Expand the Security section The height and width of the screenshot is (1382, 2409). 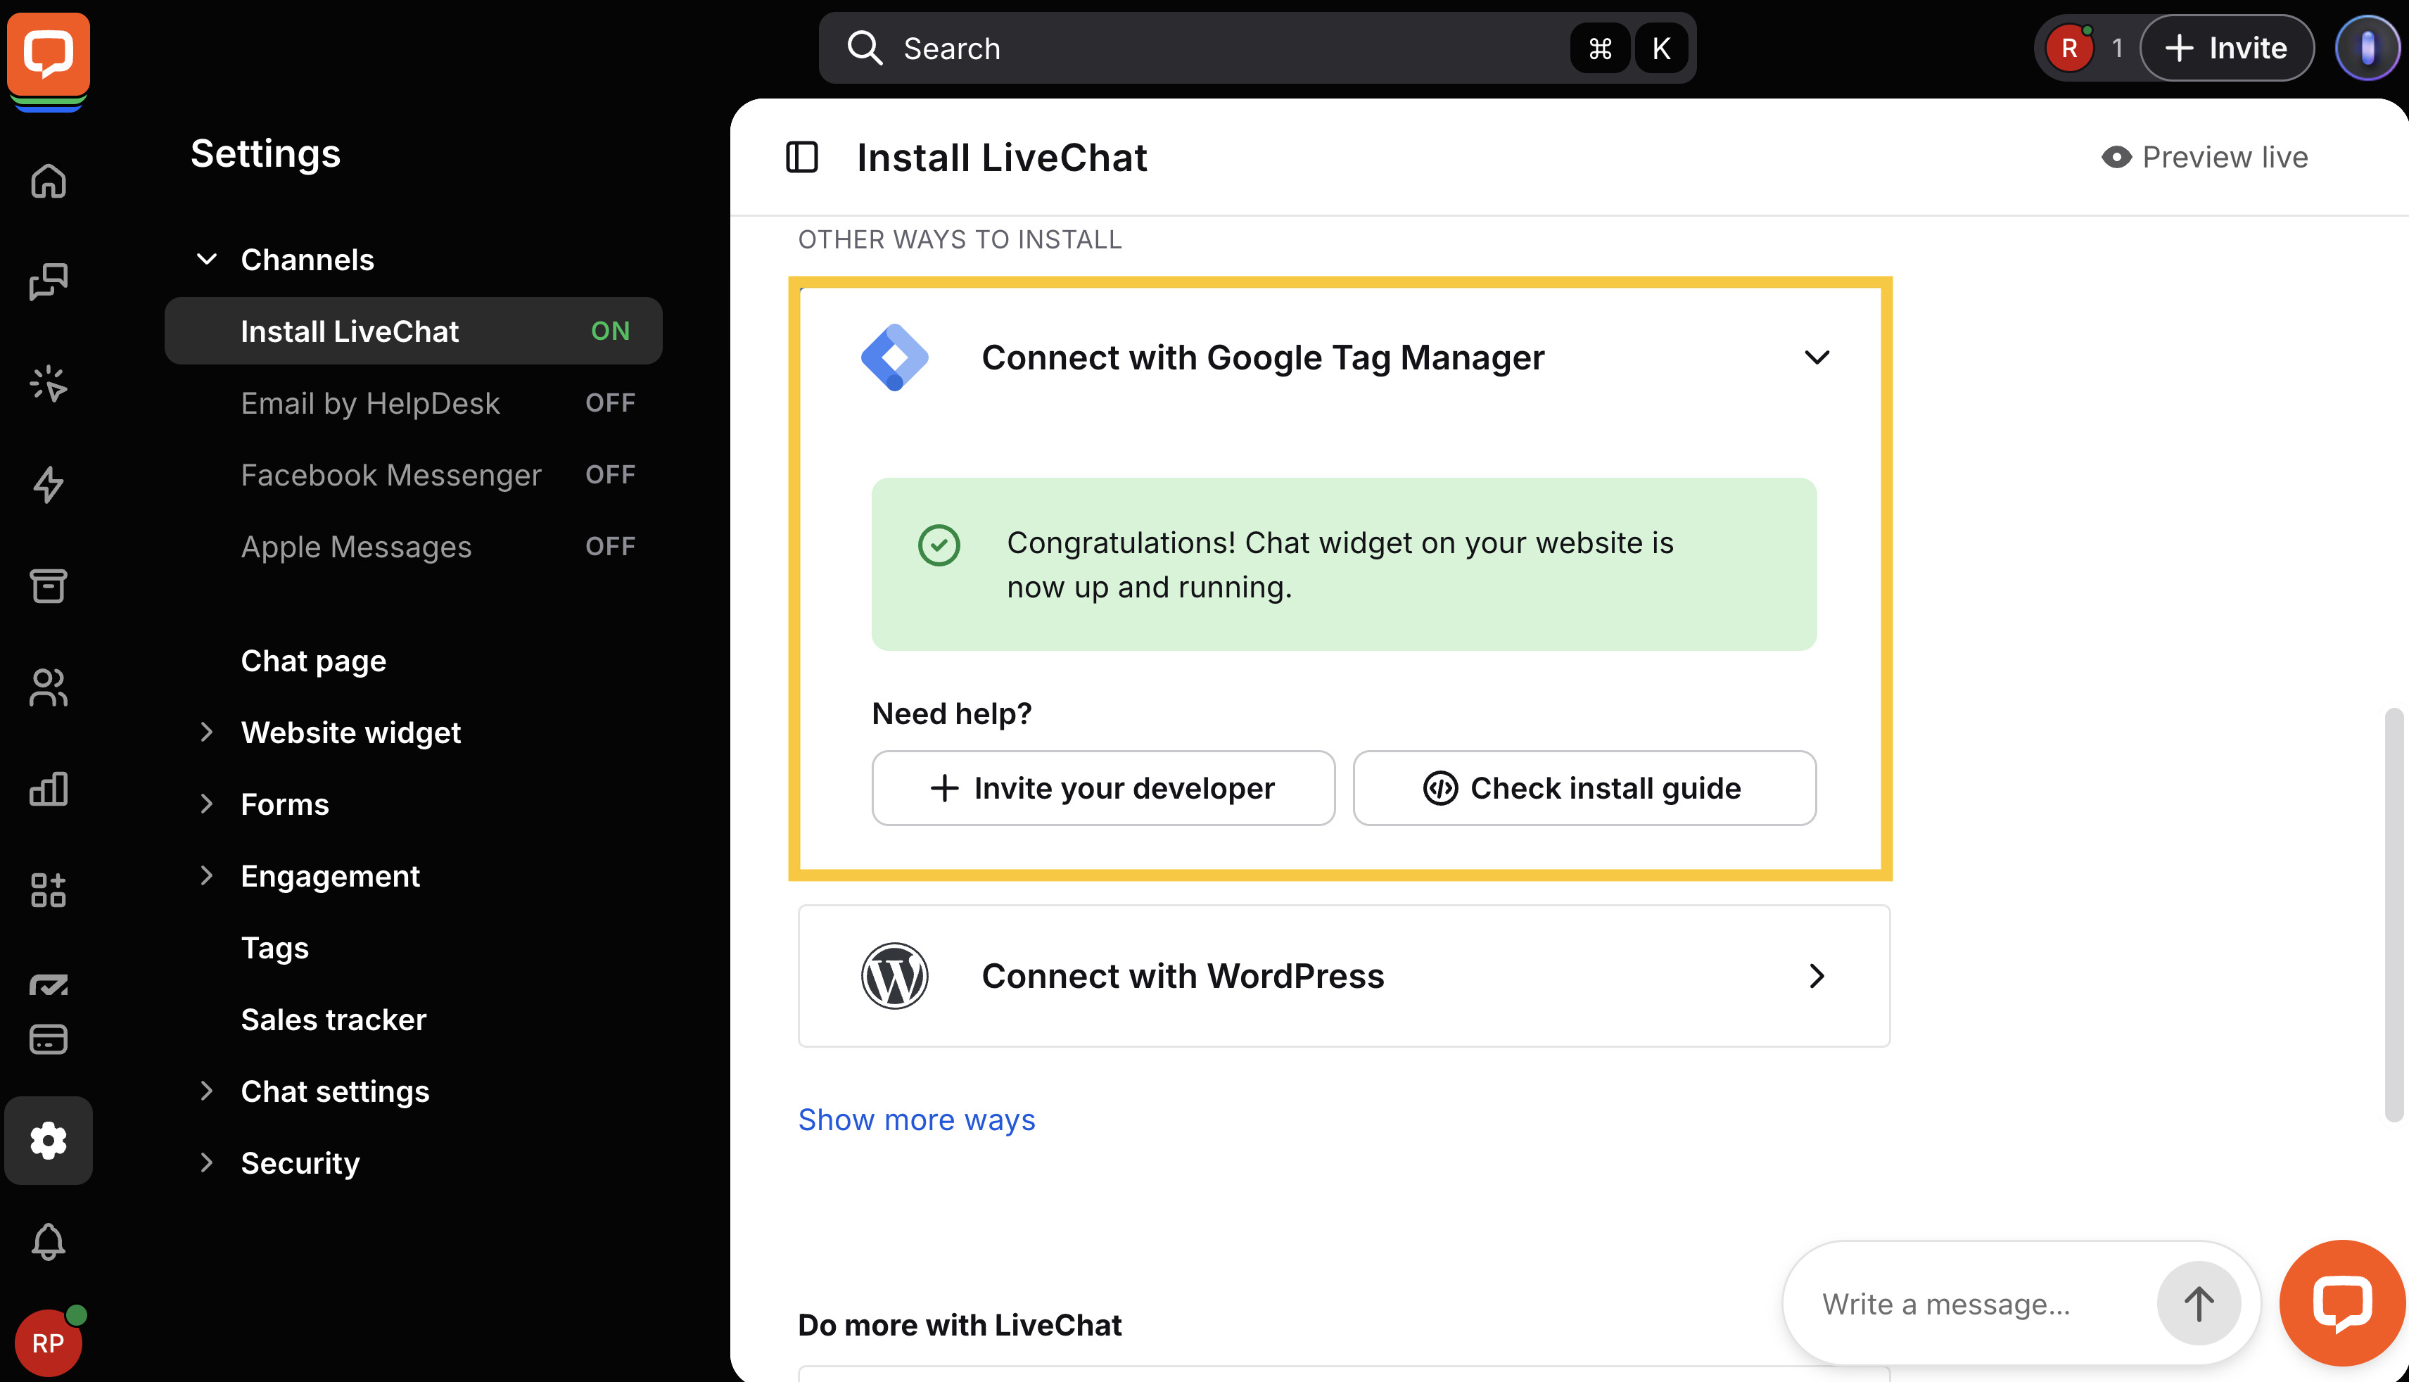click(x=206, y=1162)
